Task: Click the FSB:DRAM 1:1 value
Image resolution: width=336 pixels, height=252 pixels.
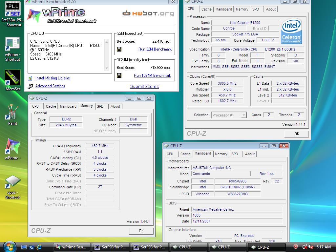Action: [x=100, y=152]
